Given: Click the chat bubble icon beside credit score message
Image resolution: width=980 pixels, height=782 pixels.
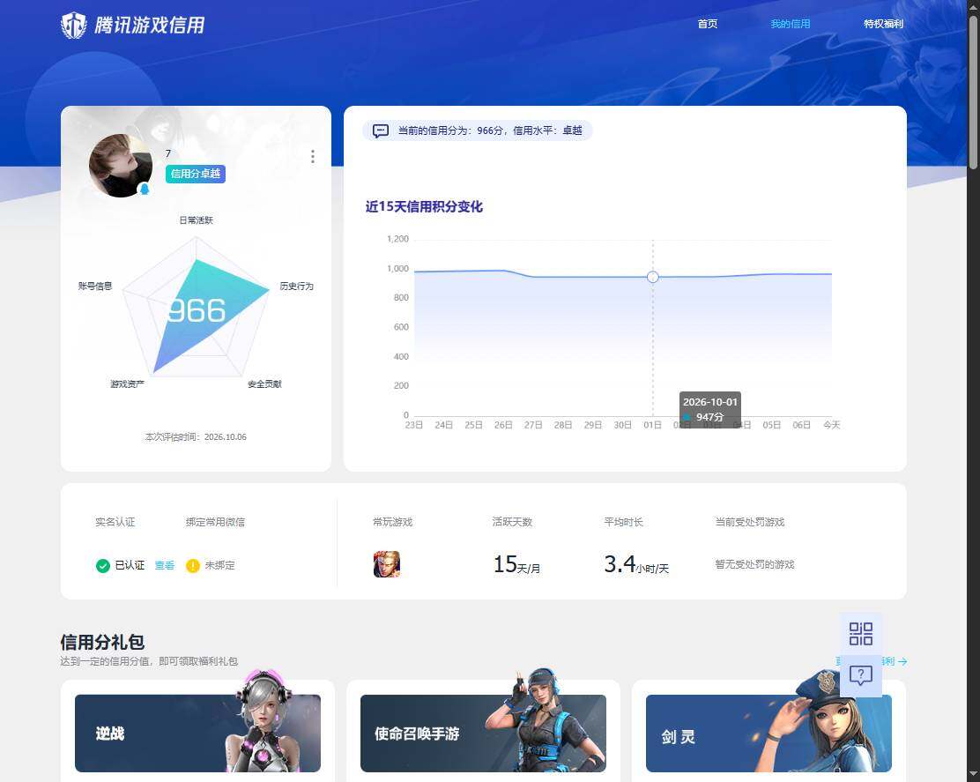Looking at the screenshot, I should click(x=381, y=130).
